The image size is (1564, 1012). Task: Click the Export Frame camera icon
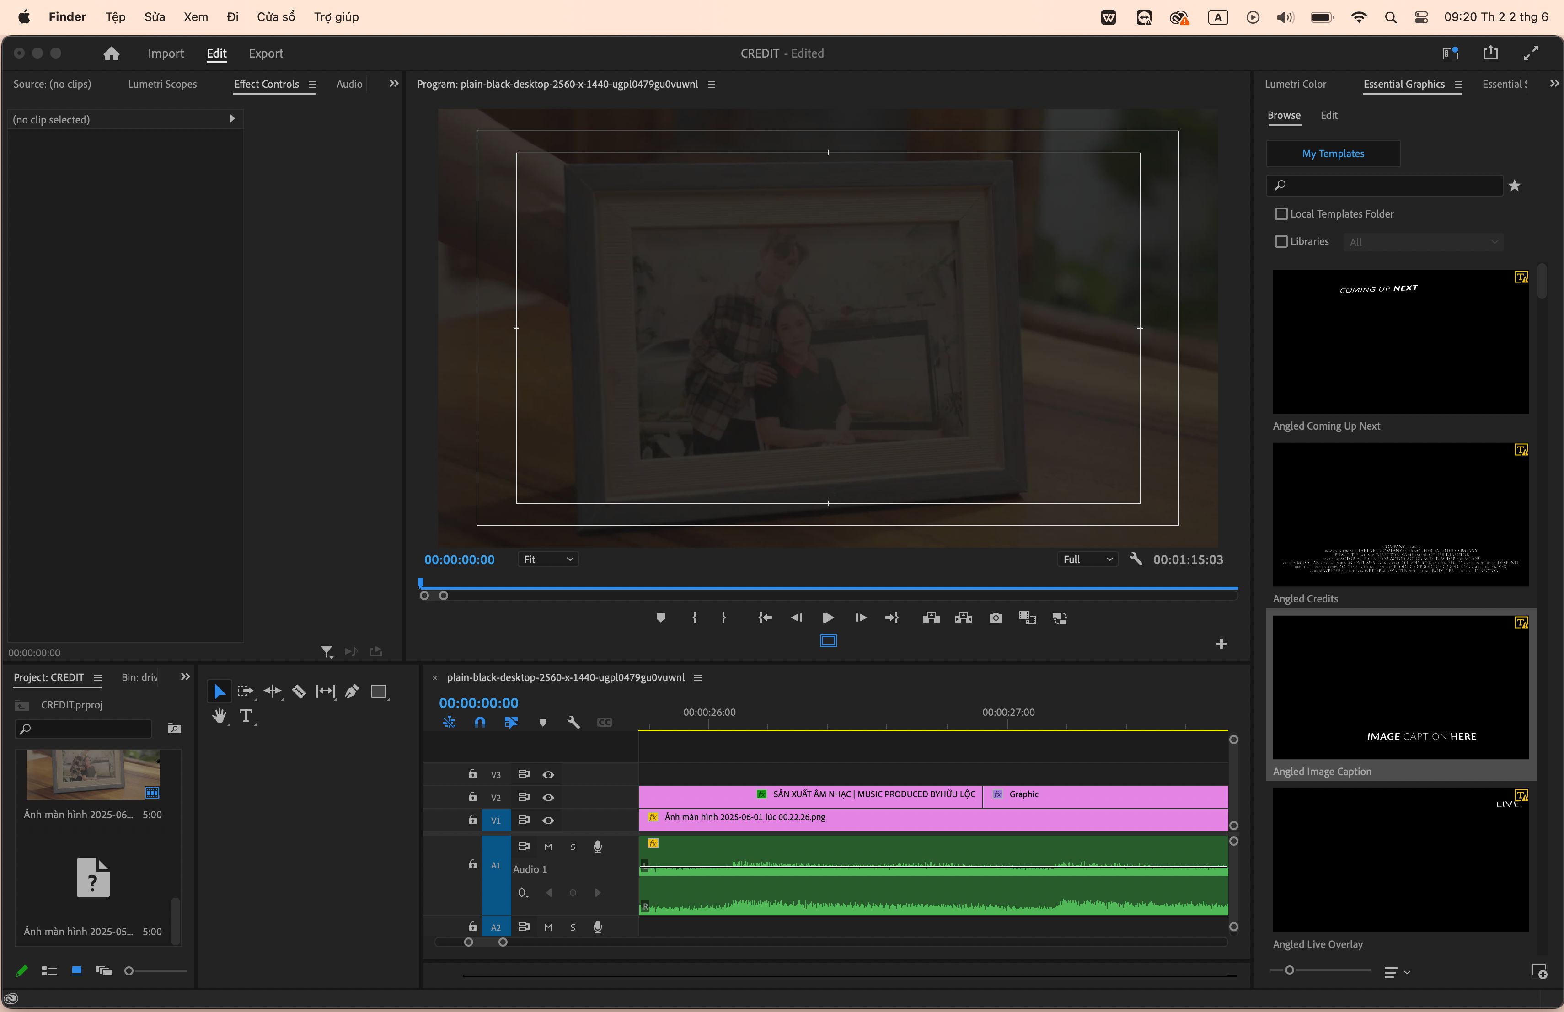point(996,618)
